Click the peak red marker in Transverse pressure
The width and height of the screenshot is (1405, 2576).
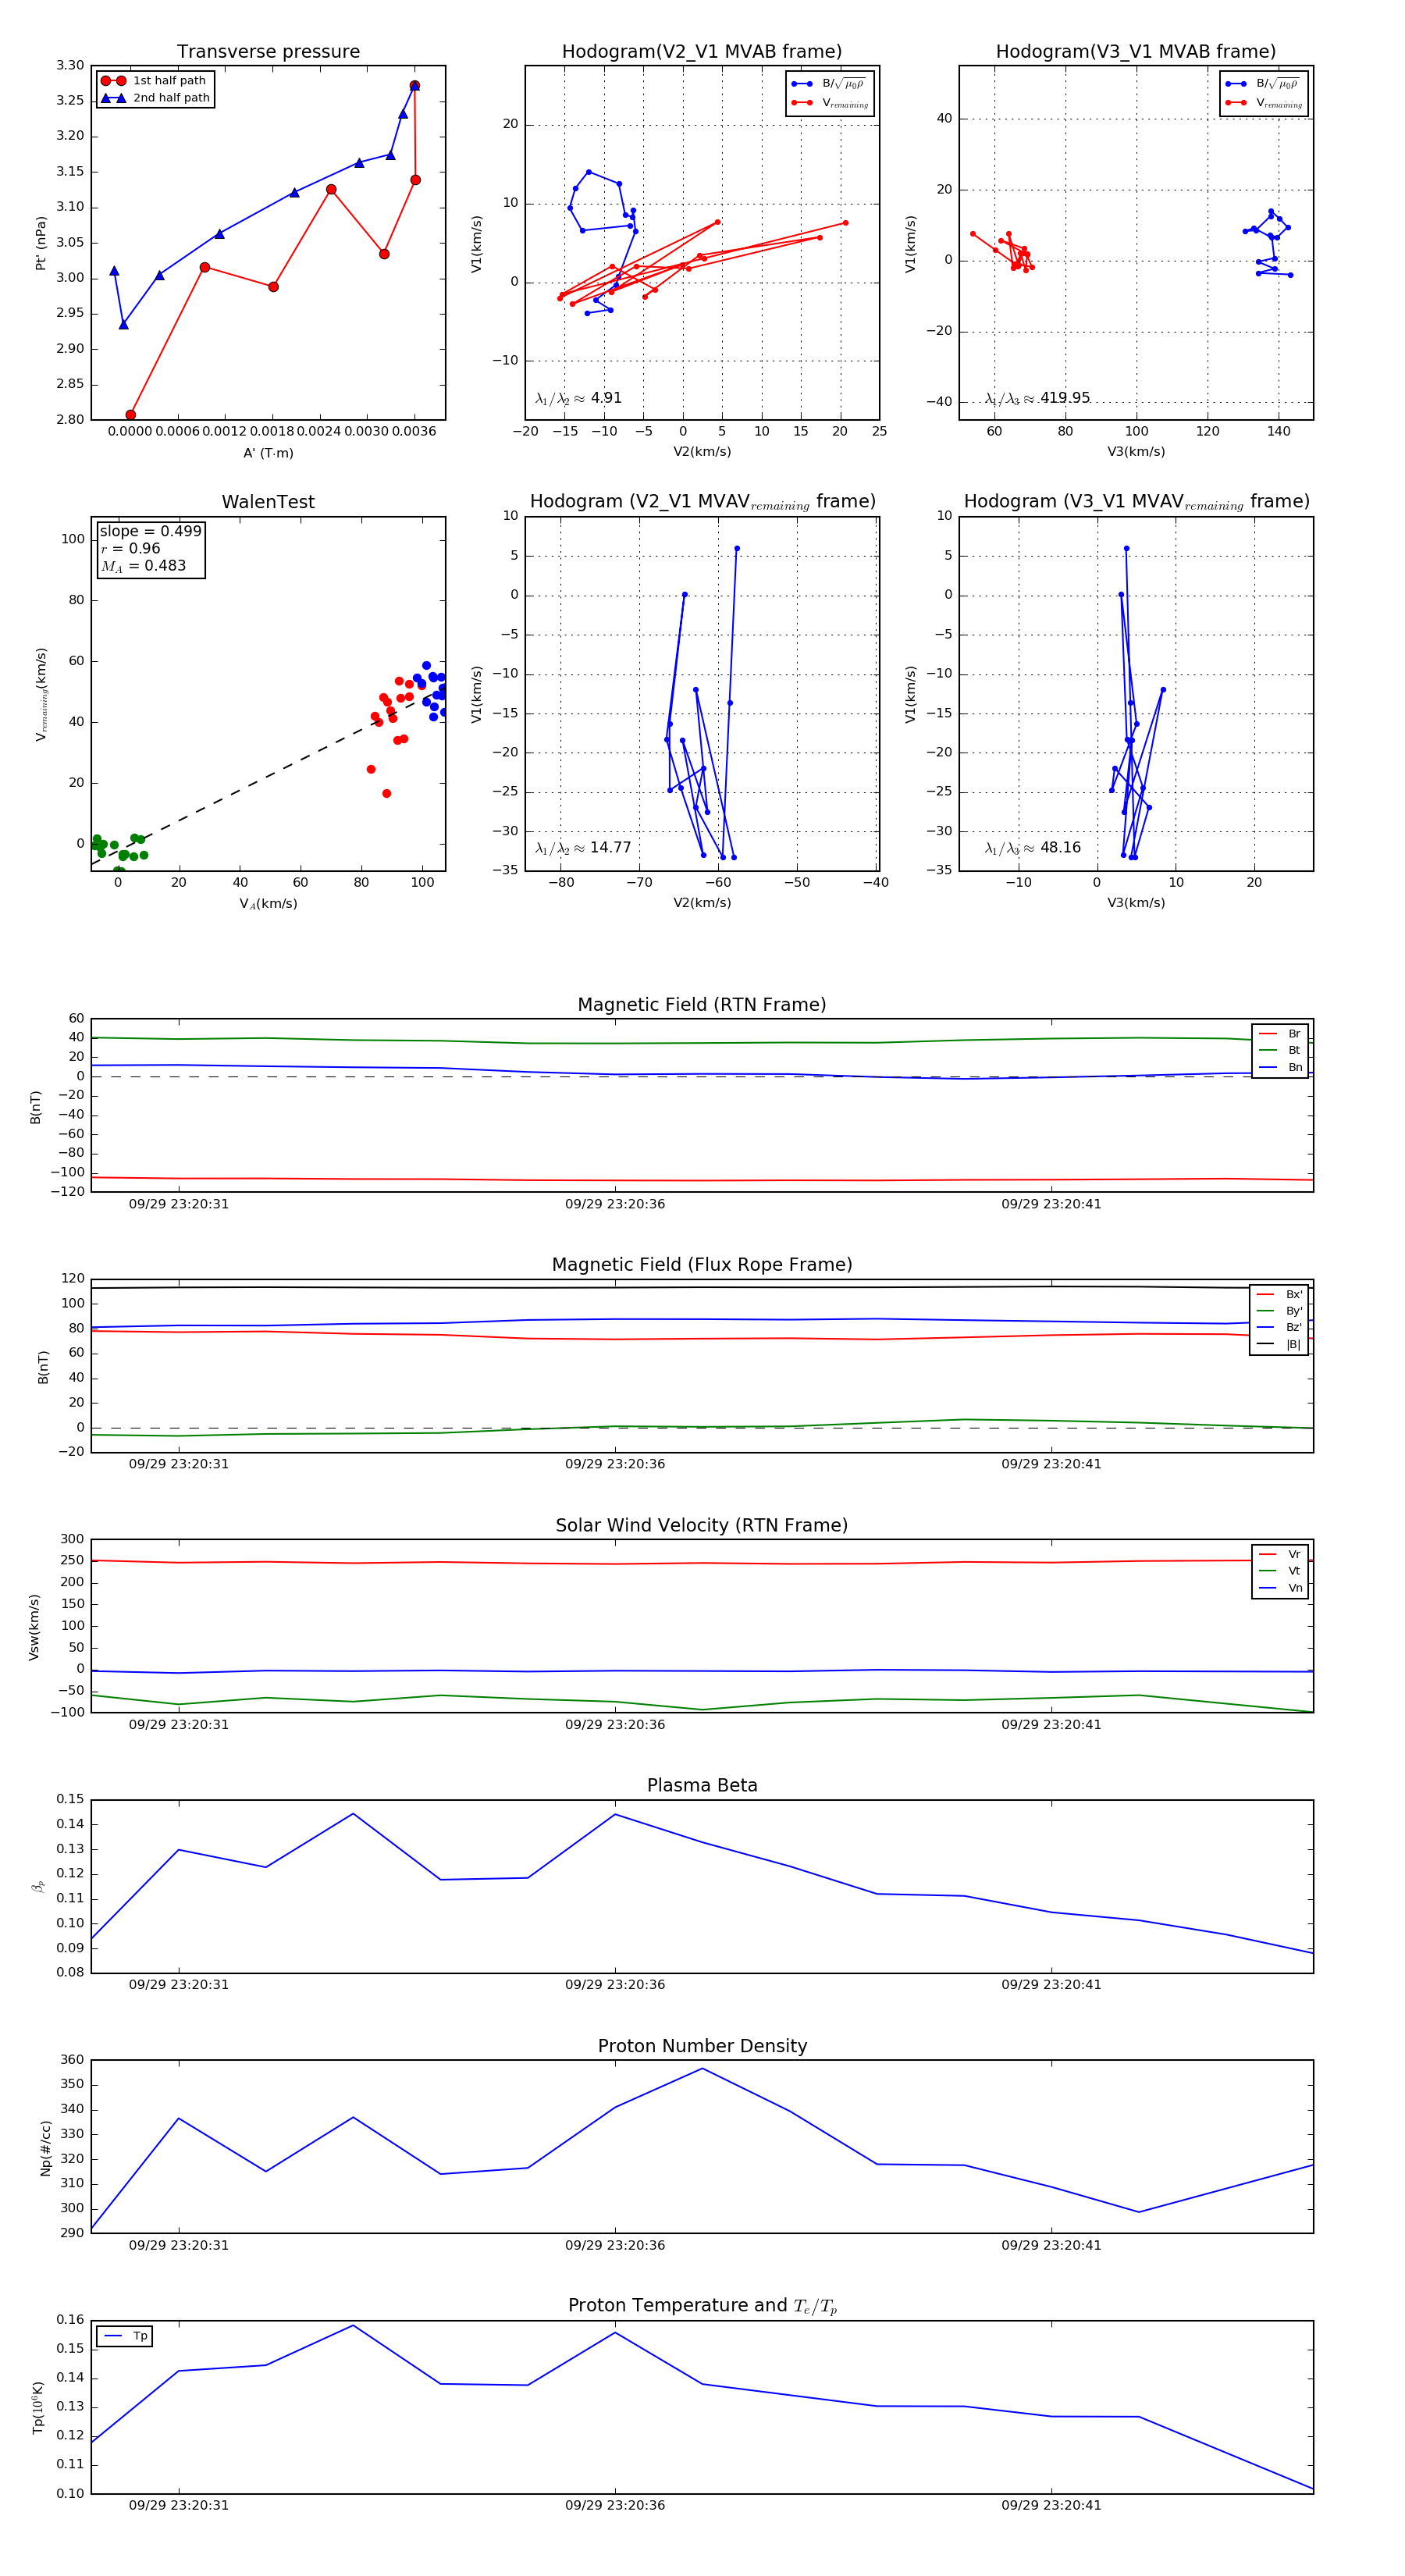point(415,86)
